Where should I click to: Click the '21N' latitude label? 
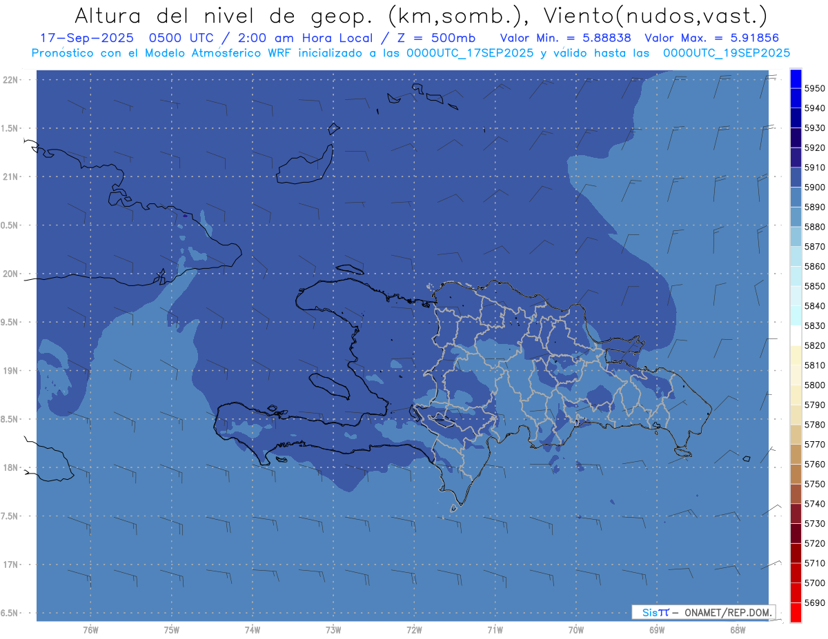tap(11, 176)
